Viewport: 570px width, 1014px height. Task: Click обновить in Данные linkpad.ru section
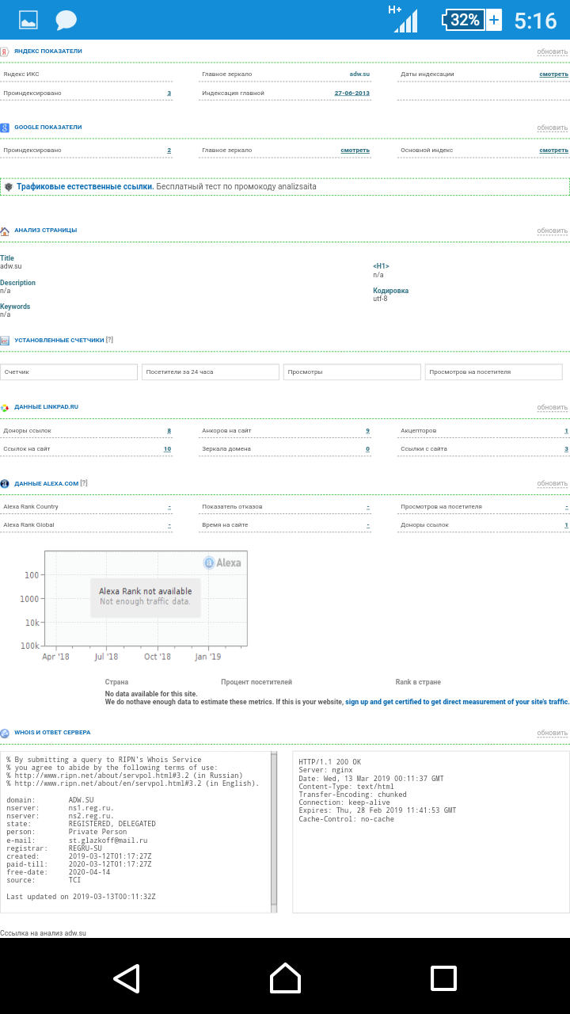(x=553, y=407)
